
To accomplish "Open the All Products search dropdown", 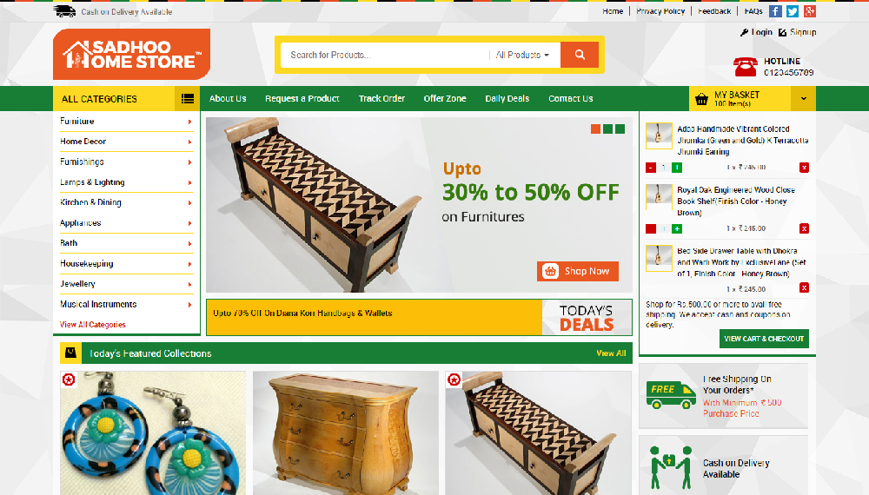I will coord(522,55).
